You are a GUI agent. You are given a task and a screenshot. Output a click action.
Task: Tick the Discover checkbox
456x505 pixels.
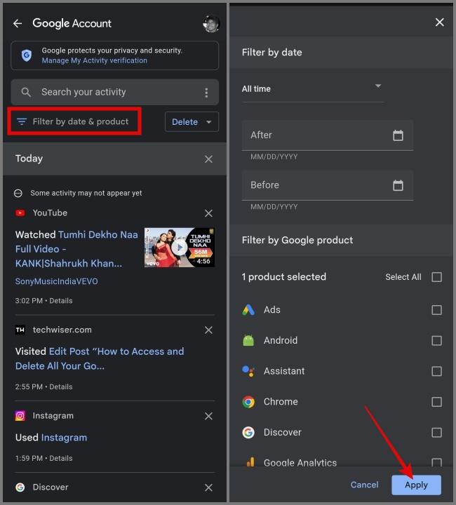pyautogui.click(x=436, y=433)
